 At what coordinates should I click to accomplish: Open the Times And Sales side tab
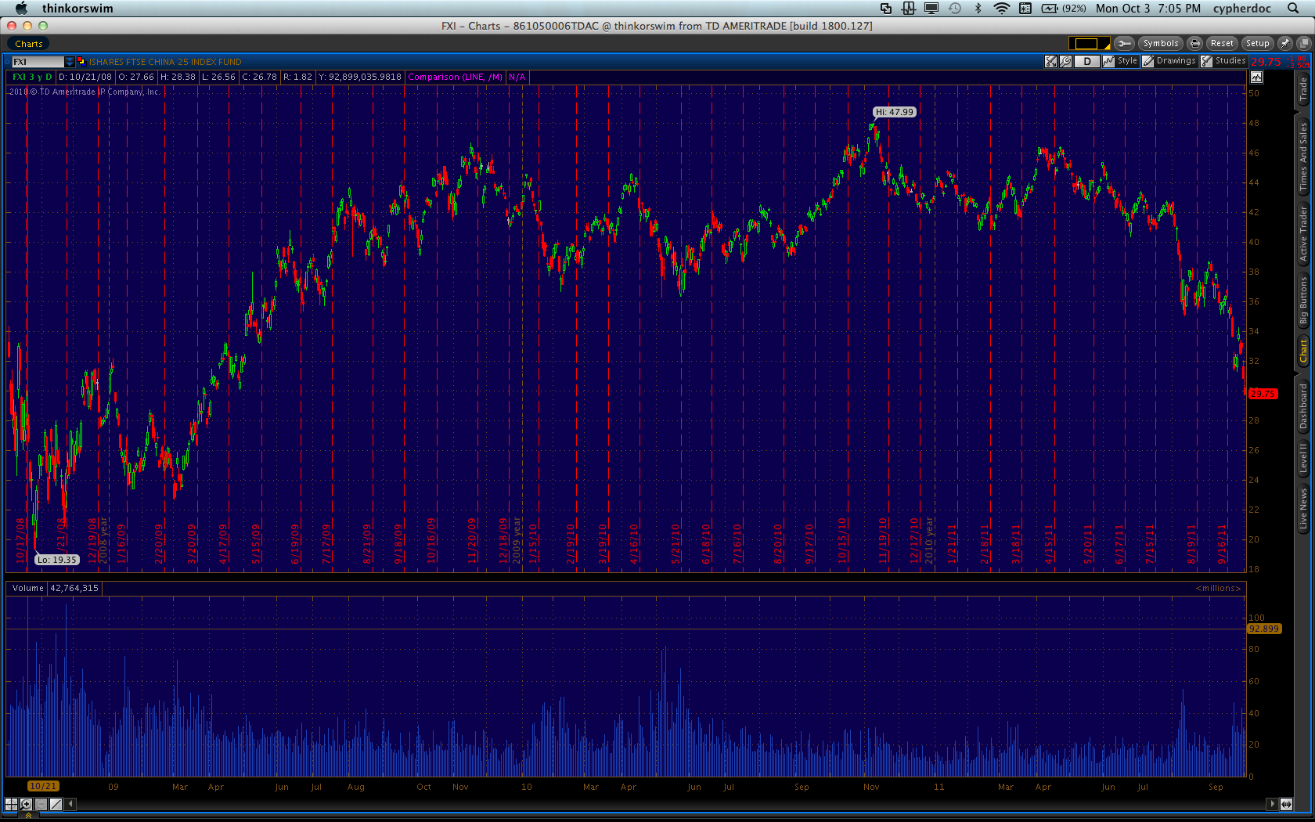point(1303,157)
